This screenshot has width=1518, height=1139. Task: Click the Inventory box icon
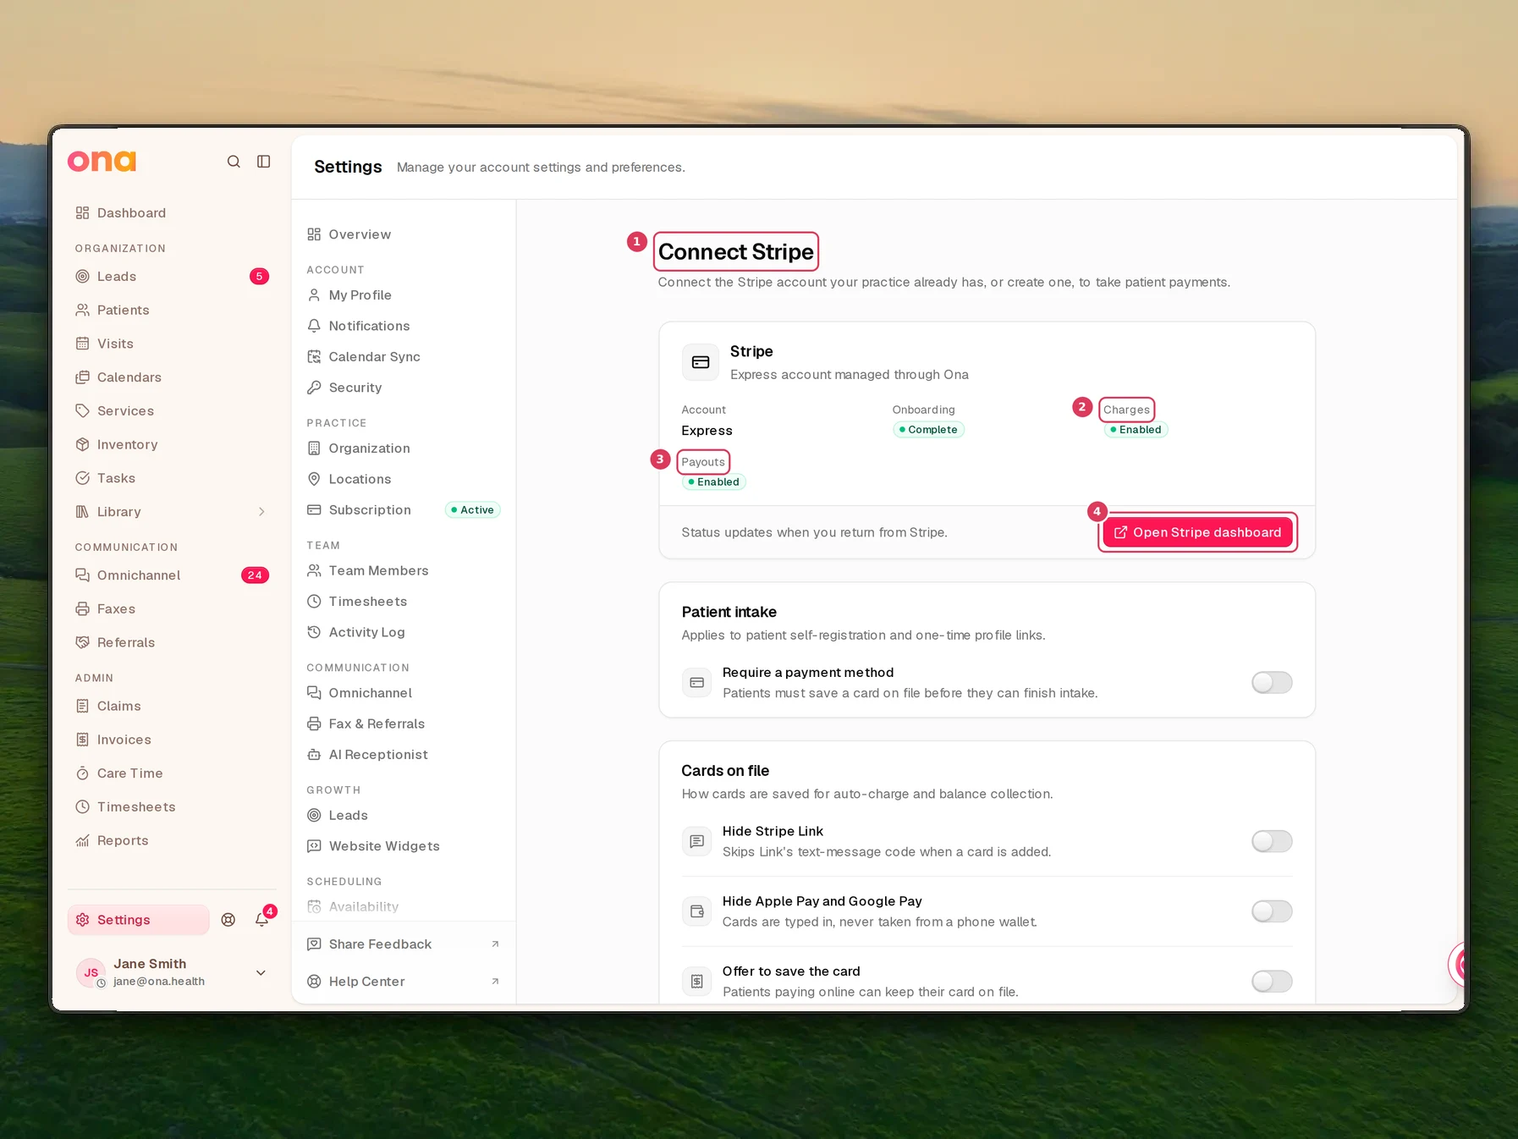coord(82,444)
